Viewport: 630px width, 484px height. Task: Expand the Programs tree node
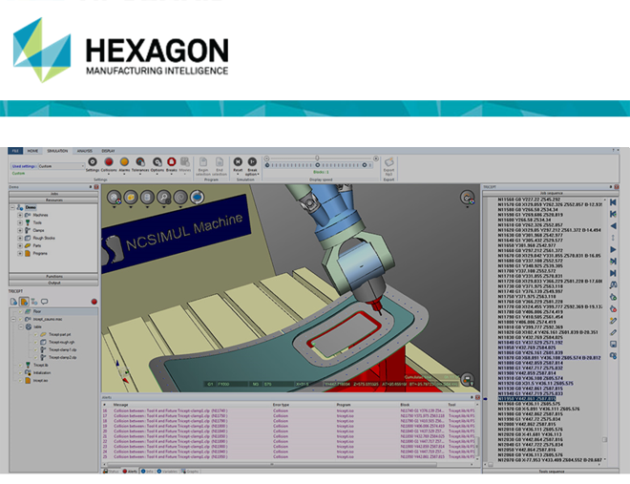pyautogui.click(x=20, y=253)
